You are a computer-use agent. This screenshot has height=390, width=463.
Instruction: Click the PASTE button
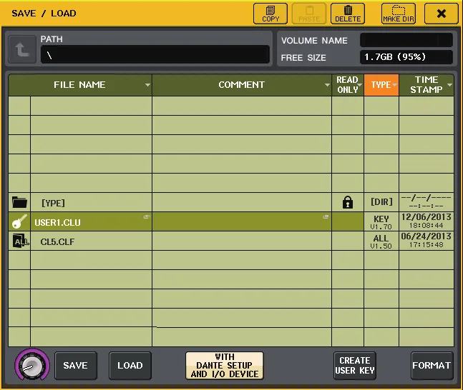[309, 14]
